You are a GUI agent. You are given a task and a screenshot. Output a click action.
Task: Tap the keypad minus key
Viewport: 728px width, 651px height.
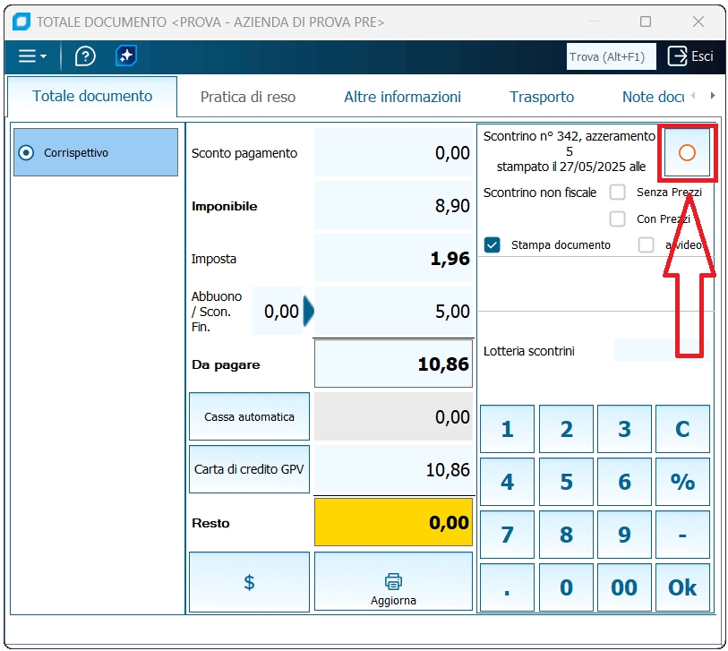(x=683, y=535)
